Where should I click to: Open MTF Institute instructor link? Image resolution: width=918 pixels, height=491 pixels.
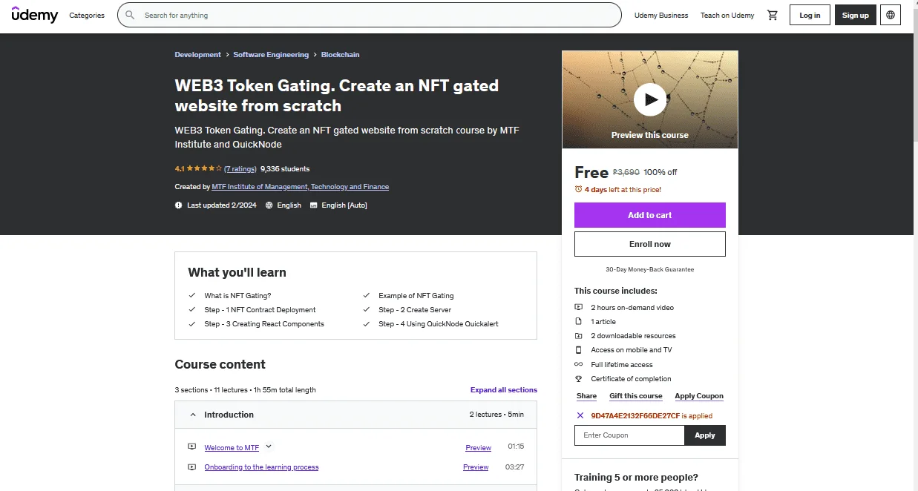coord(301,187)
